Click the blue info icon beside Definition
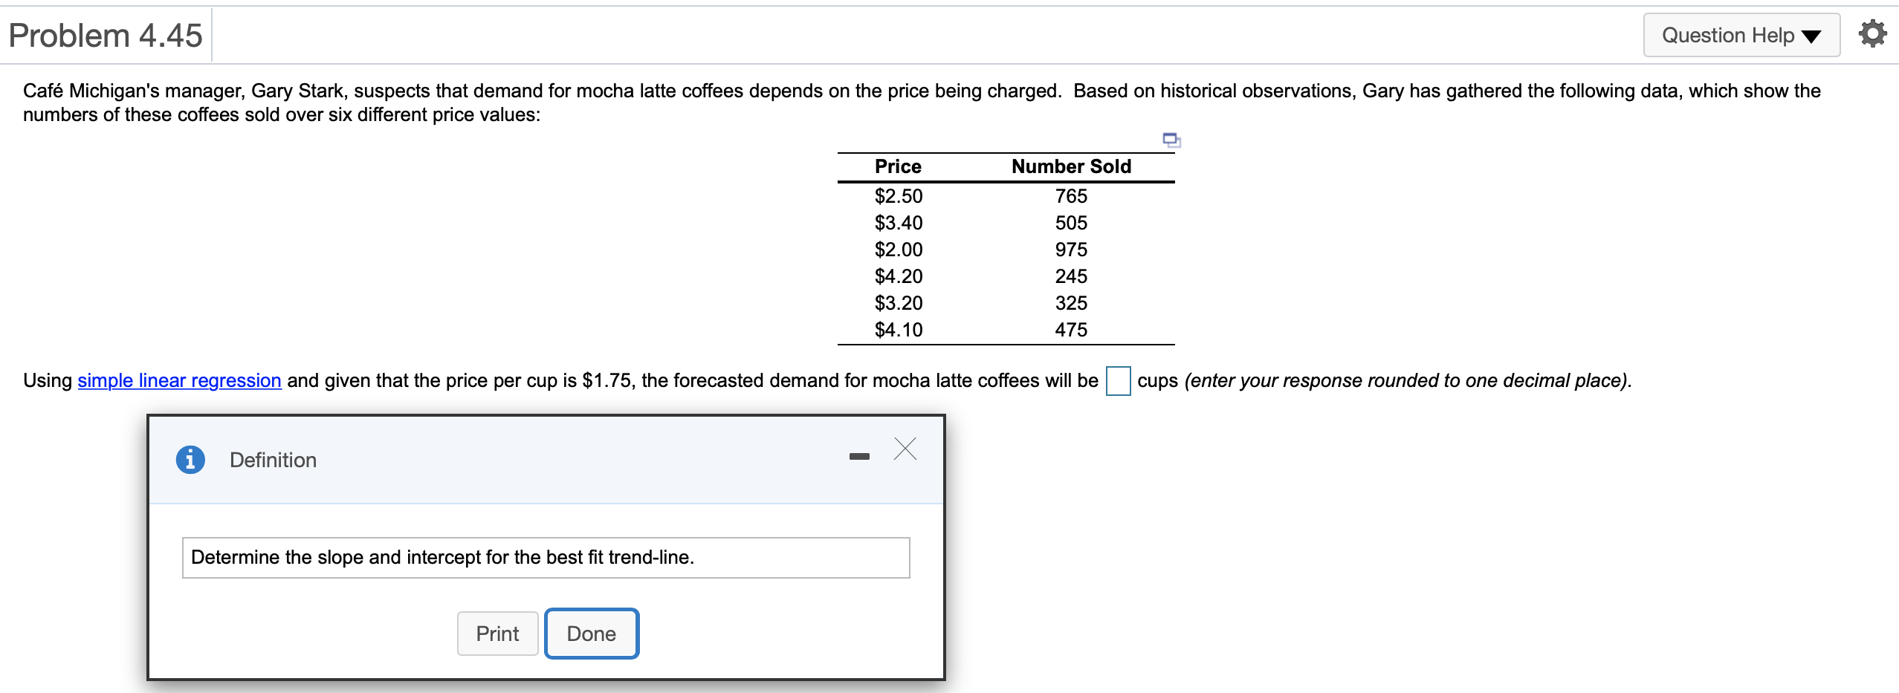Viewport: 1899px width, 693px height. coord(190,460)
